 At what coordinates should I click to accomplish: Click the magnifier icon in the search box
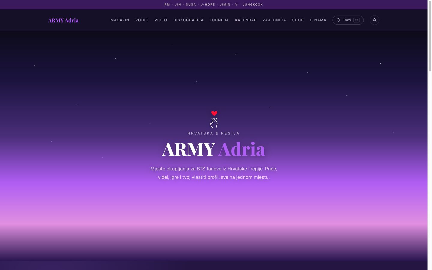pos(338,20)
